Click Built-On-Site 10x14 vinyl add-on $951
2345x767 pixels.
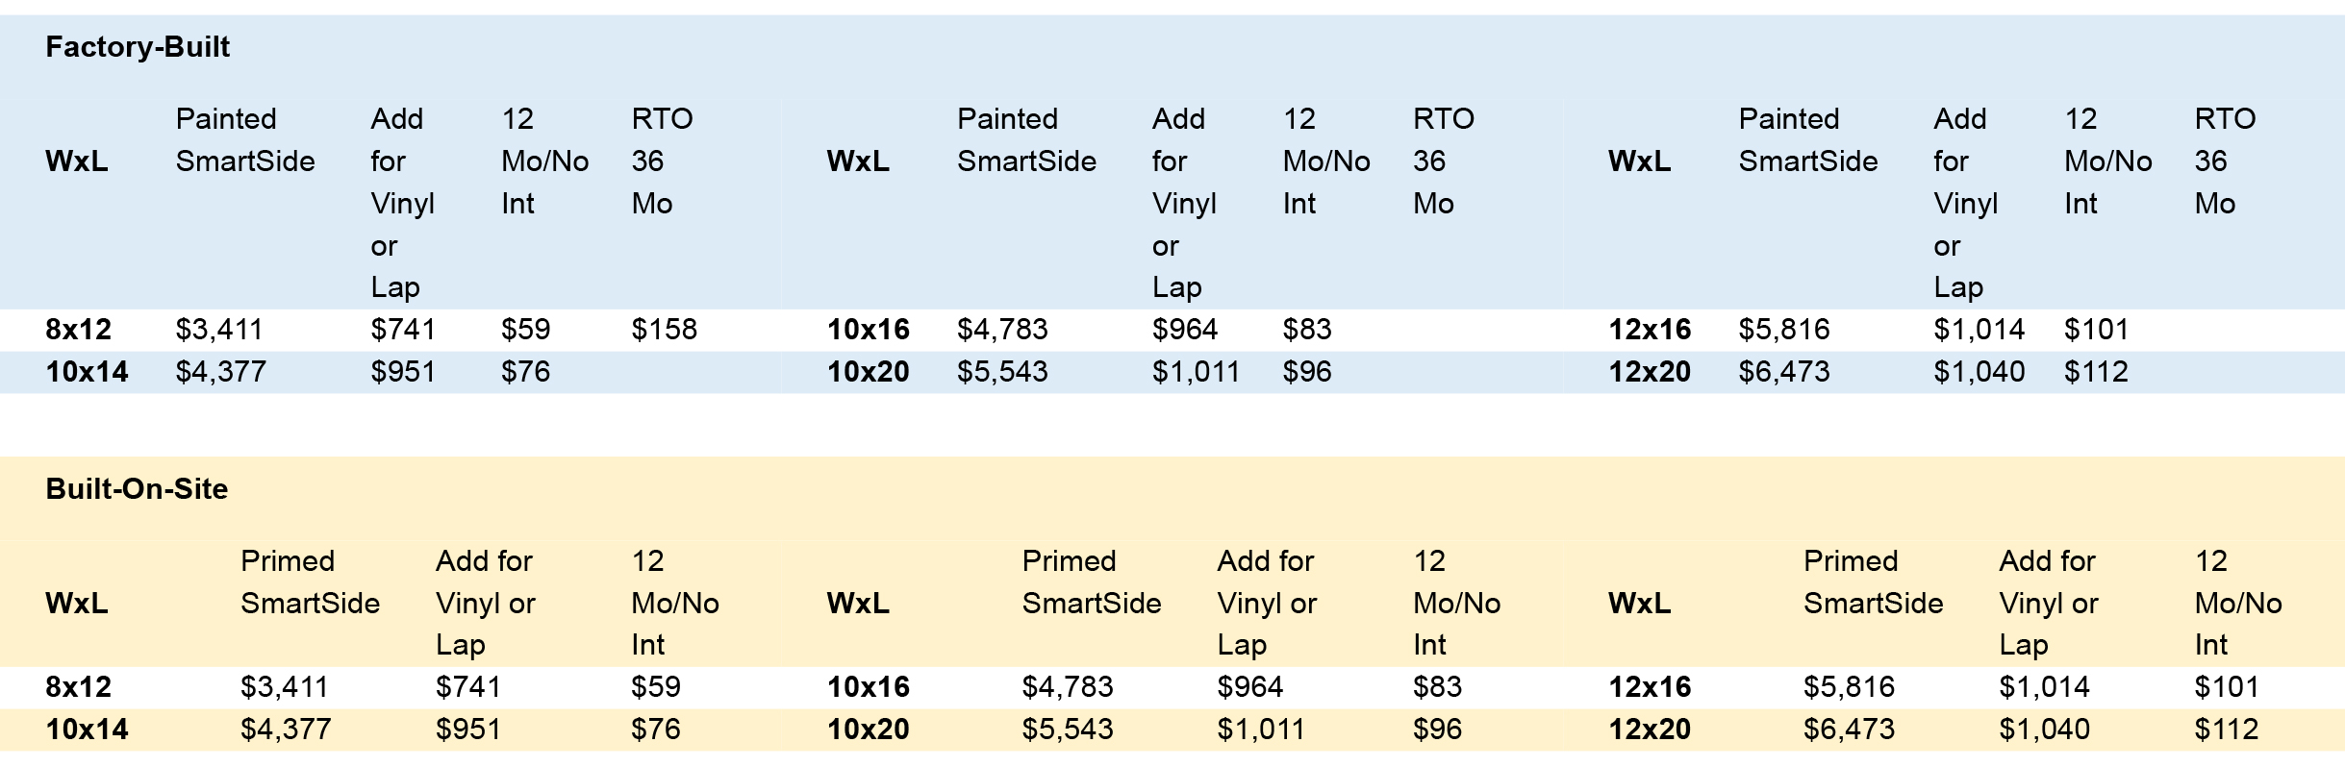[x=467, y=730]
